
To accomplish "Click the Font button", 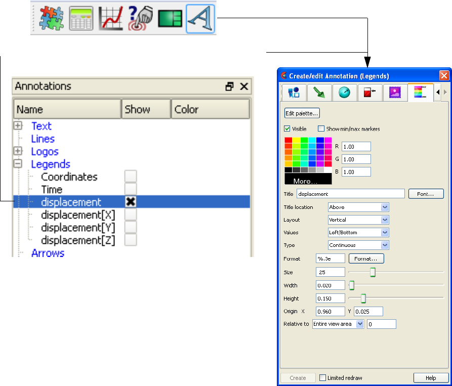I will pos(426,194).
